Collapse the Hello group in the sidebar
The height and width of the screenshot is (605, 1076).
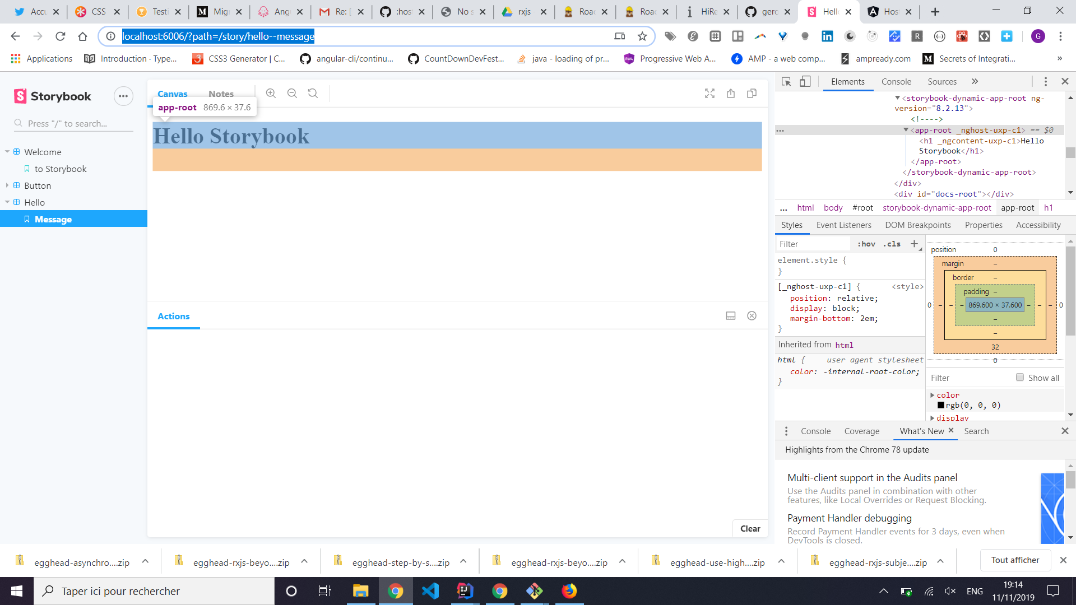coord(7,202)
